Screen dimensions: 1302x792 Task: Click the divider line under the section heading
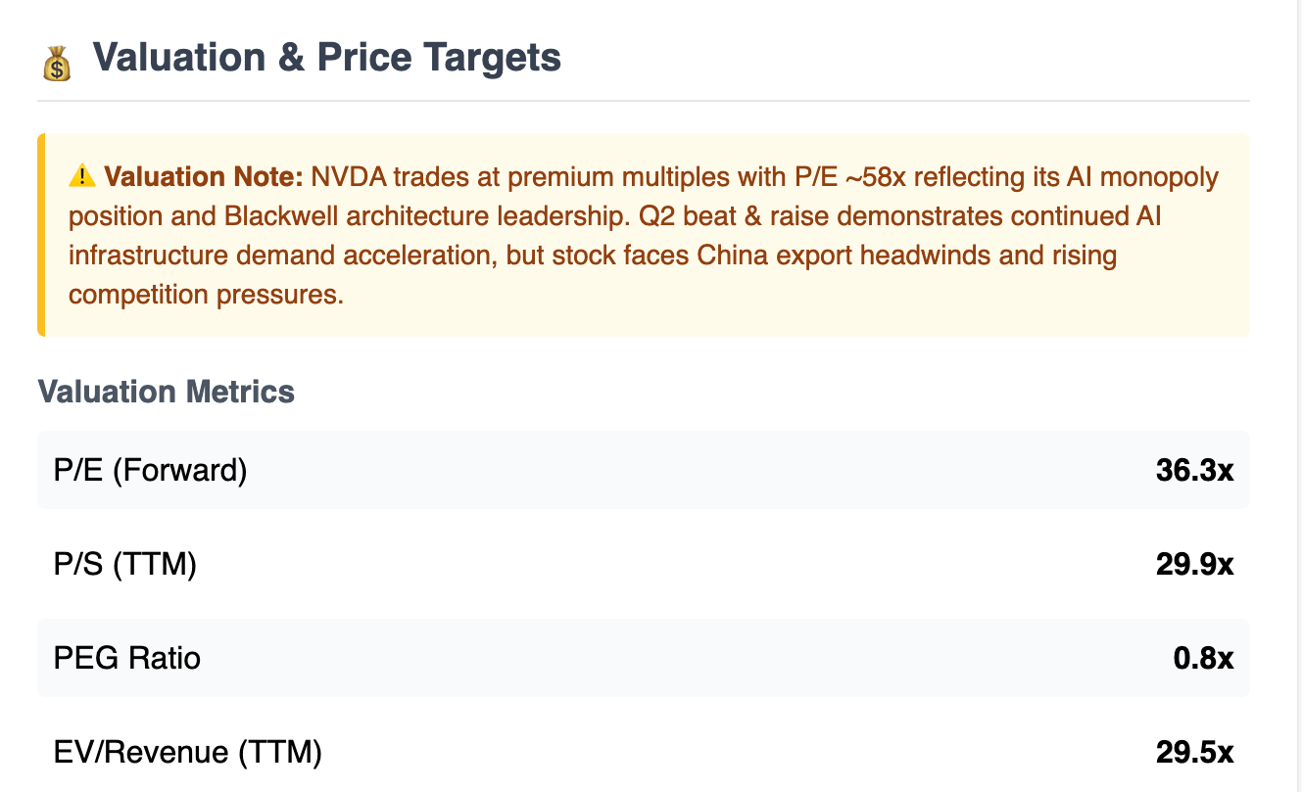(x=644, y=101)
